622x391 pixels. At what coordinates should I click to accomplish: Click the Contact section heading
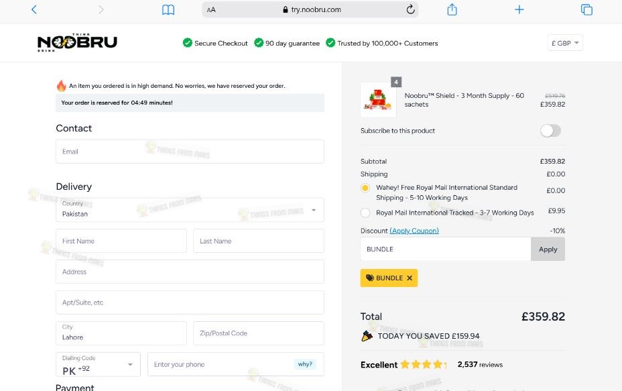tap(74, 128)
